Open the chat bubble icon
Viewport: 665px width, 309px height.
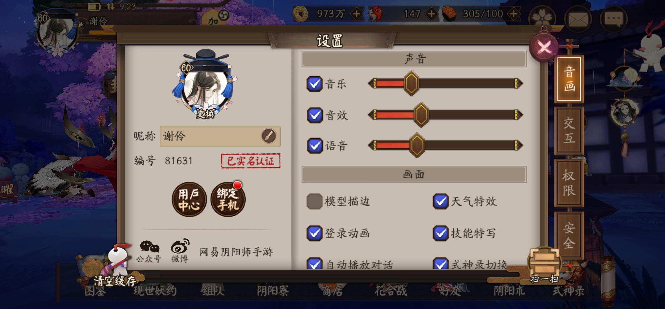(x=614, y=19)
